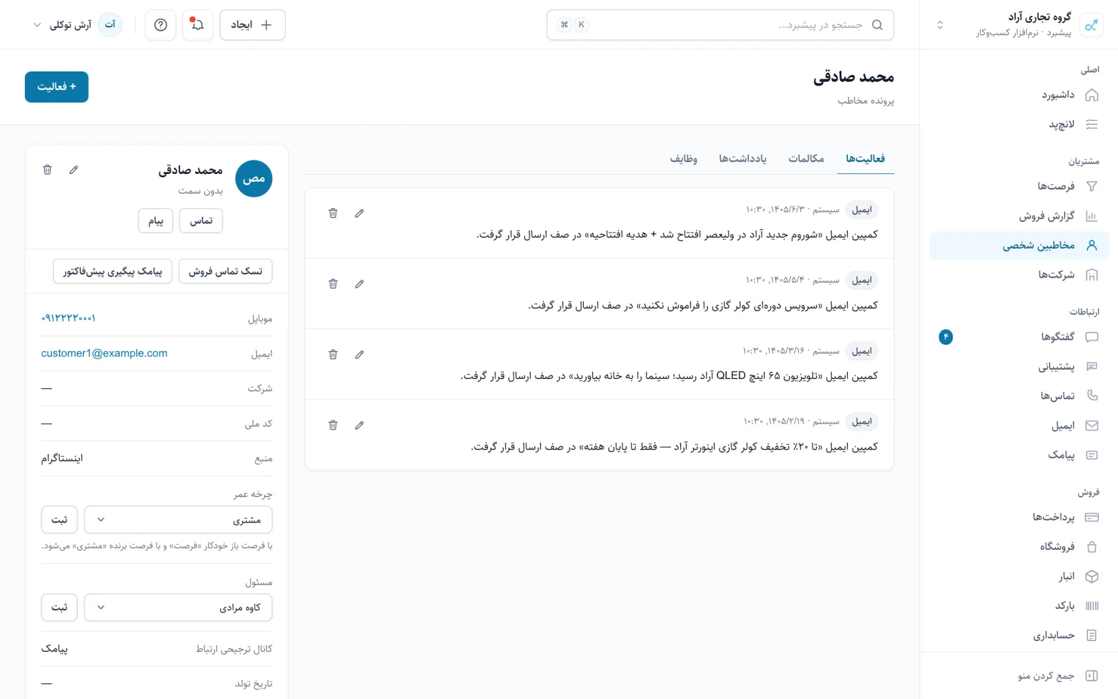Go to گزارش فروش in sidebar
Viewport: 1118px width, 699px height.
(x=1019, y=216)
